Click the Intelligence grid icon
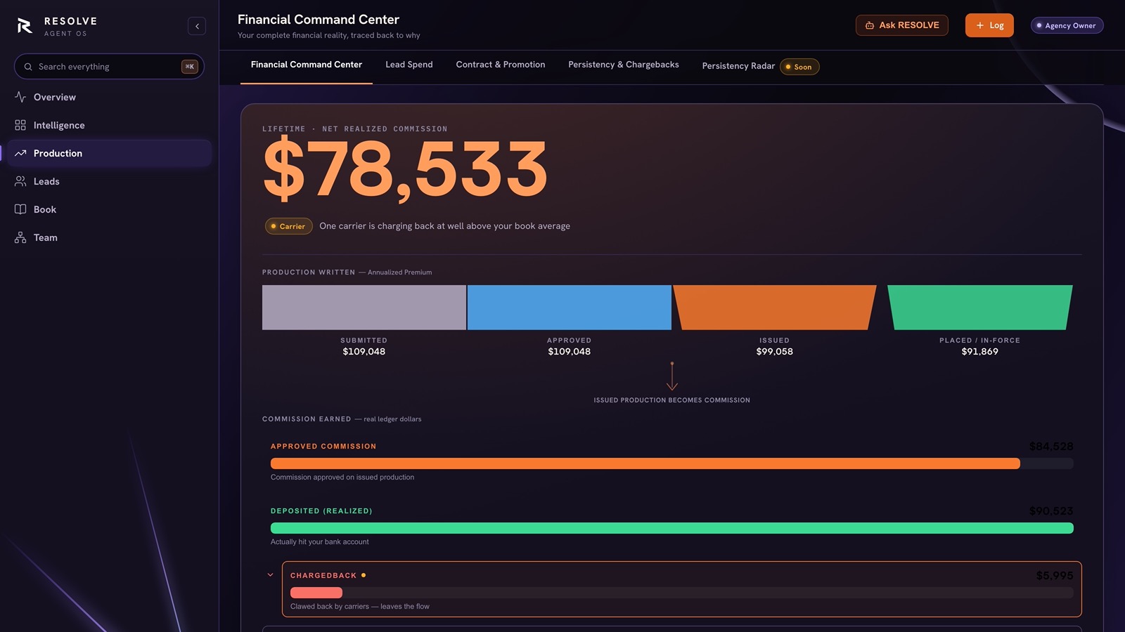 [x=20, y=125]
